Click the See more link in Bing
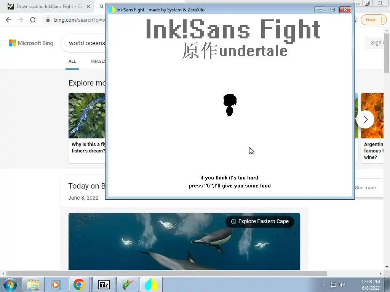 365,188
